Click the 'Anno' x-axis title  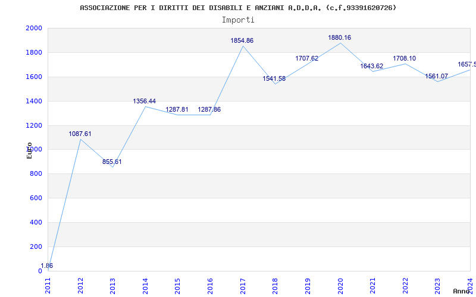click(462, 291)
